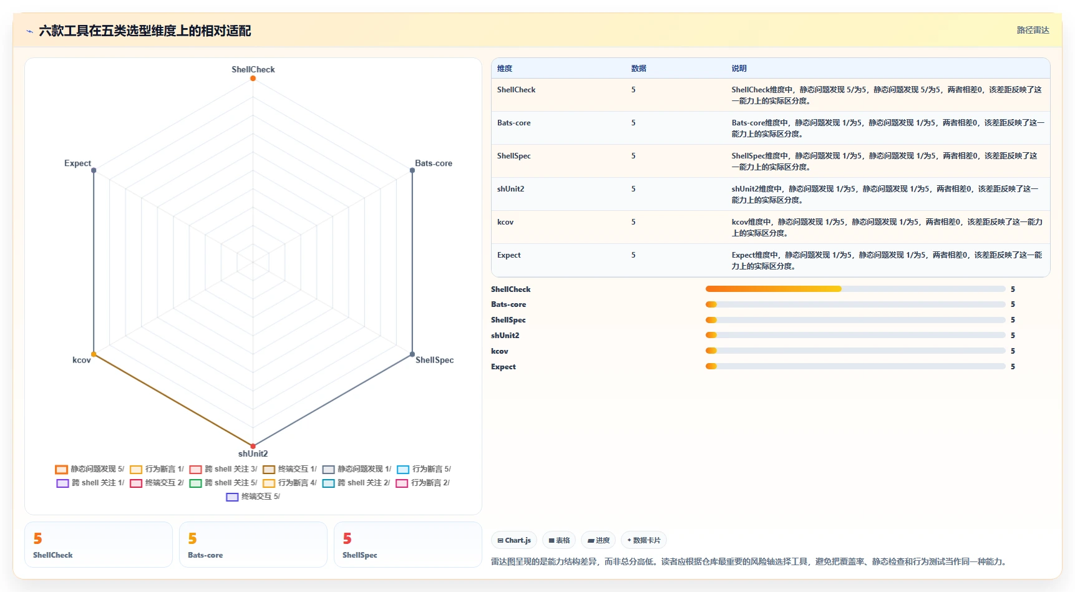Viewport: 1075px width, 592px height.
Task: Toggle the 跨 shell 关注 5/ legend entry
Action: (223, 483)
